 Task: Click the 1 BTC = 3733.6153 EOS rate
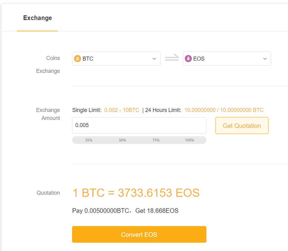tap(136, 193)
